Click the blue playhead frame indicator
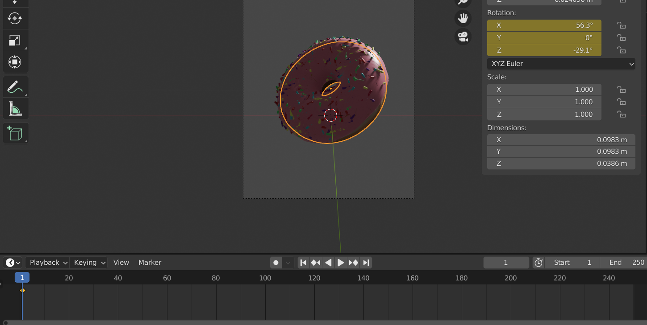647x325 pixels. pyautogui.click(x=22, y=278)
